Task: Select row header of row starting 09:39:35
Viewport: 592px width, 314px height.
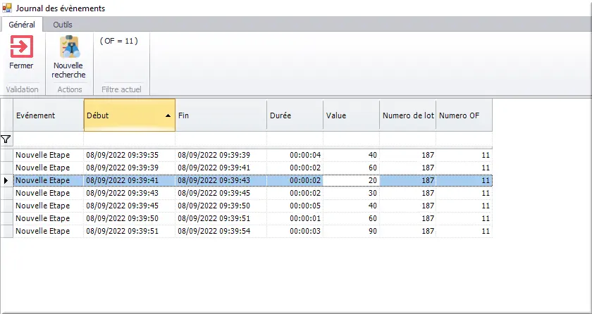Action: [7, 155]
